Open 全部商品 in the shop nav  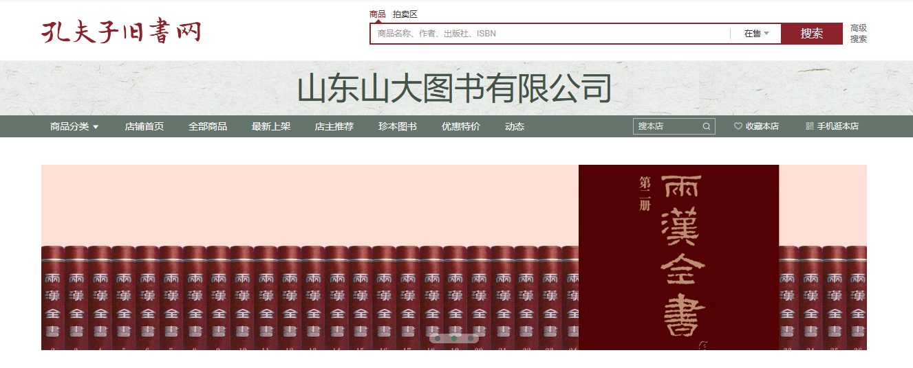(208, 126)
